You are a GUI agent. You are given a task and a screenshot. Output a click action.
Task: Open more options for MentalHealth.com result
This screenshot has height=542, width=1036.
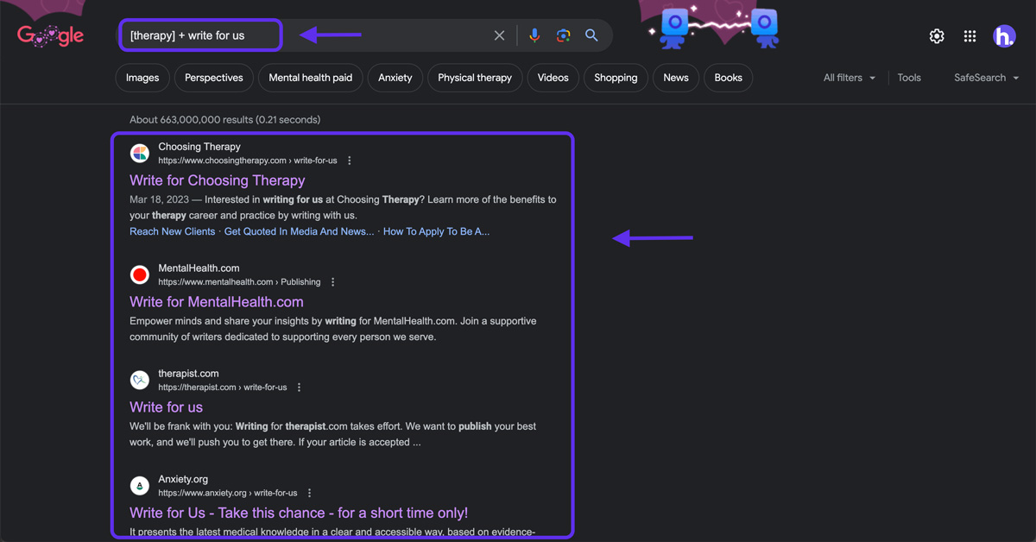point(333,282)
